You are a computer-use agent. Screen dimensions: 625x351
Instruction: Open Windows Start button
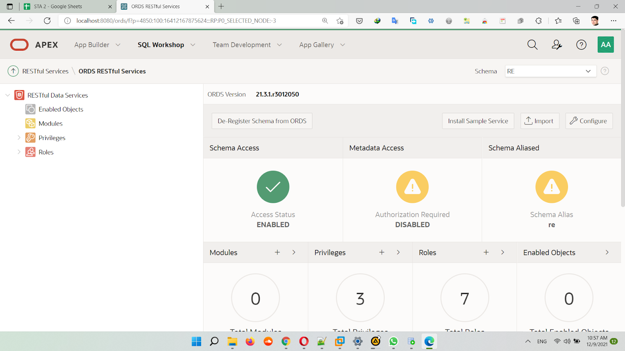coord(196,342)
